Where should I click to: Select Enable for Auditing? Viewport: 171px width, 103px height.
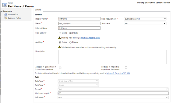(60, 42)
